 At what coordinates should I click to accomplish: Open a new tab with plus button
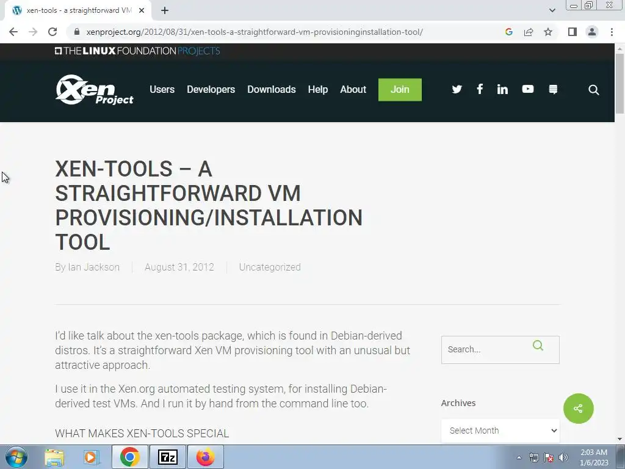click(x=165, y=11)
